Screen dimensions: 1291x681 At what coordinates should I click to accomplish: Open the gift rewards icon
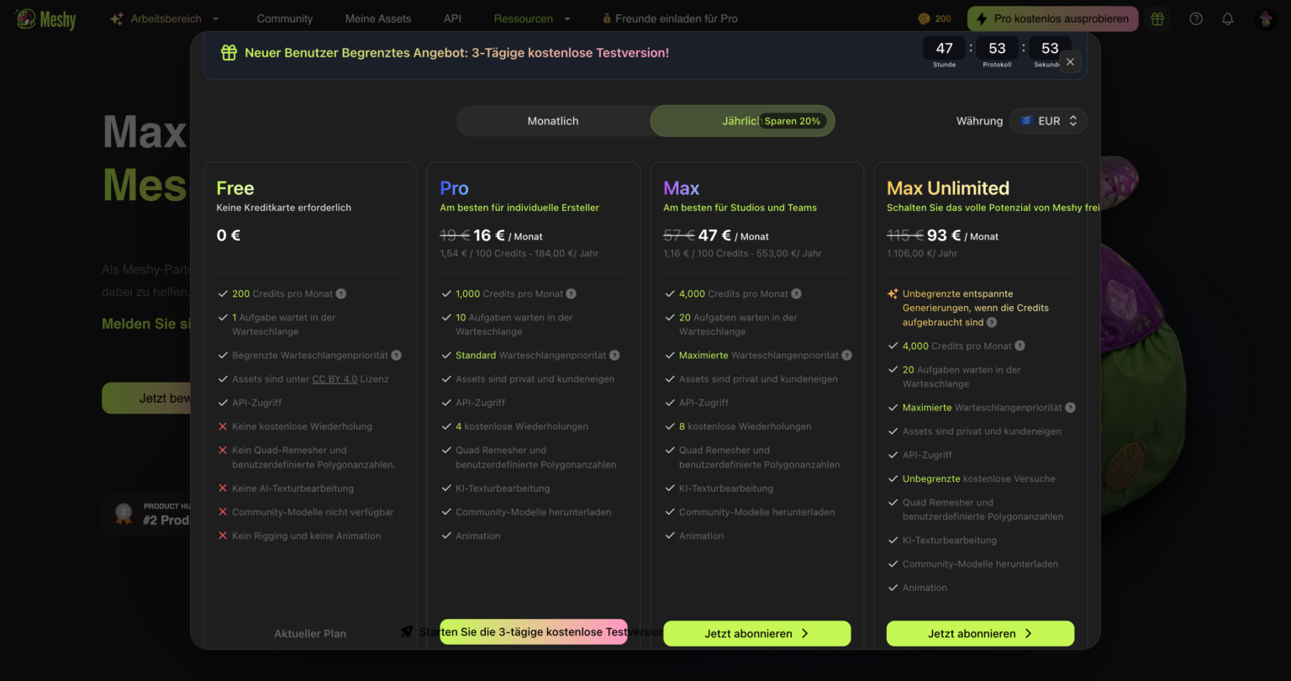coord(1157,18)
